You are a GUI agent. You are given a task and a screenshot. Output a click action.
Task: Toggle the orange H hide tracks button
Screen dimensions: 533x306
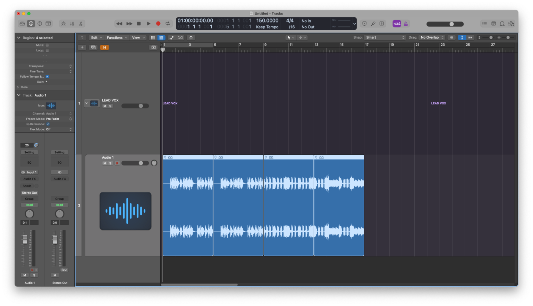click(x=104, y=47)
